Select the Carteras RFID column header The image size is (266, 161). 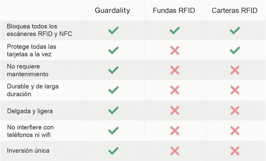[x=235, y=10]
